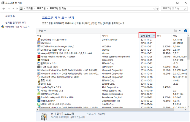Click the 제어판 breadcrumb segment
Image resolution: width=190 pixels, height=122 pixels.
click(30, 9)
